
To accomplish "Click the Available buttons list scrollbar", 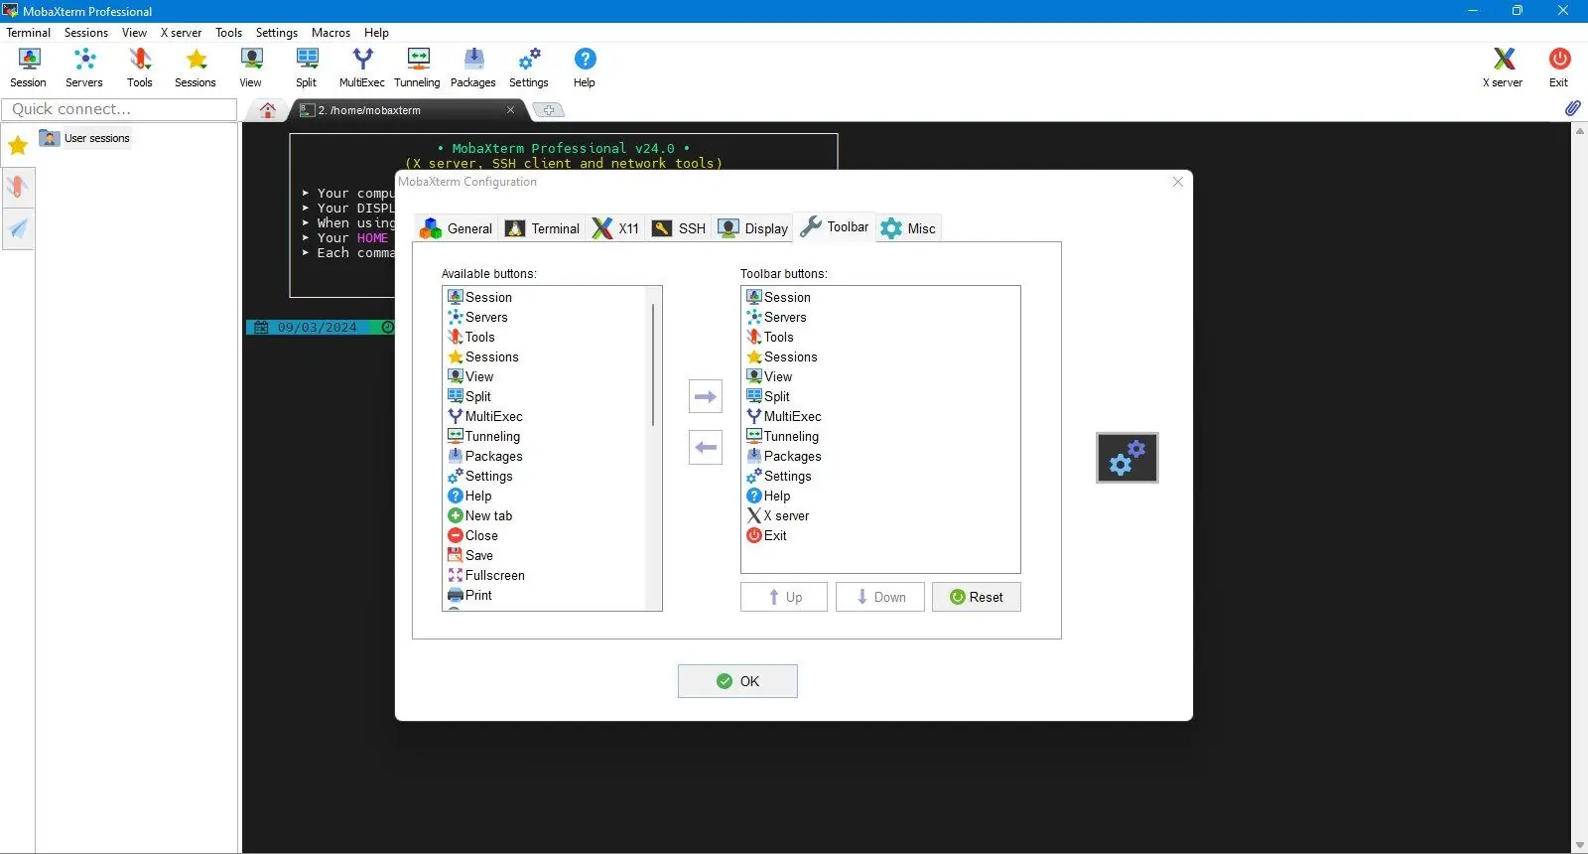I will click(653, 365).
